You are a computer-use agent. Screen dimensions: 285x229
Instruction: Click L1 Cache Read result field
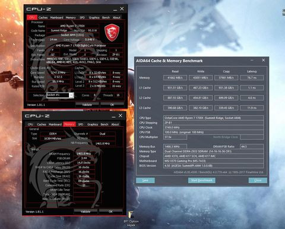[x=175, y=87]
